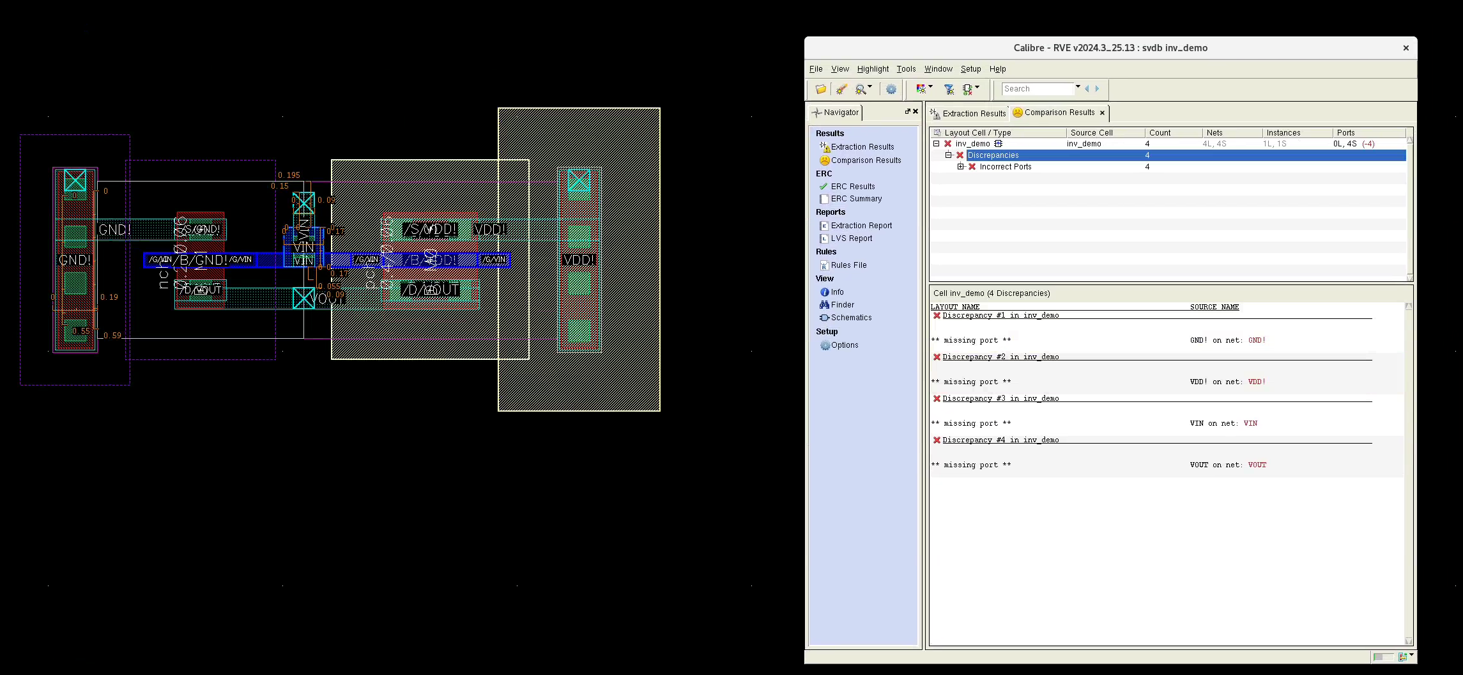Click the next search result arrow

1097,89
